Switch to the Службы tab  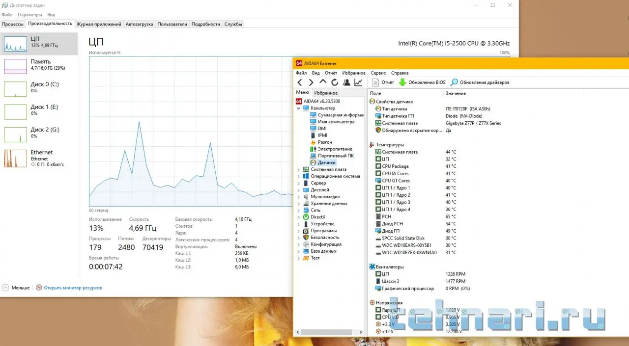233,24
